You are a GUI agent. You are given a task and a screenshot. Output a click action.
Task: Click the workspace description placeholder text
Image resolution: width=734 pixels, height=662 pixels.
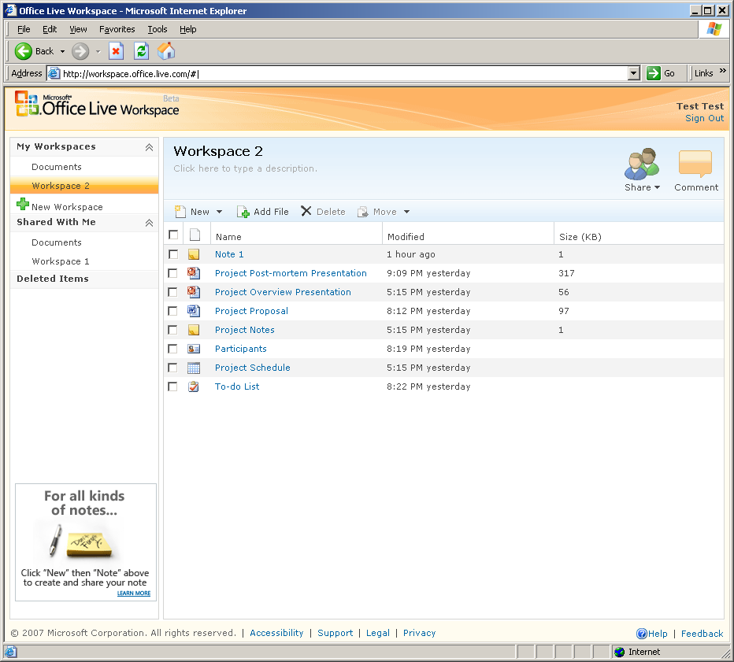point(245,168)
